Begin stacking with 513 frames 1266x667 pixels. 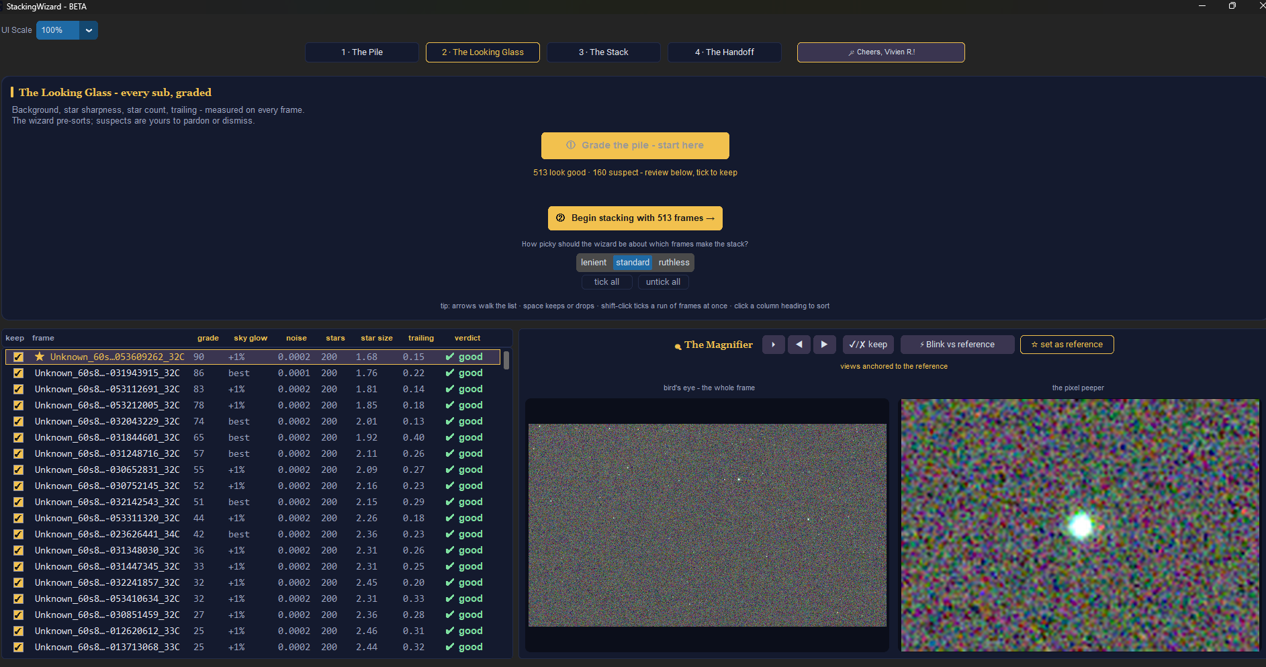635,218
